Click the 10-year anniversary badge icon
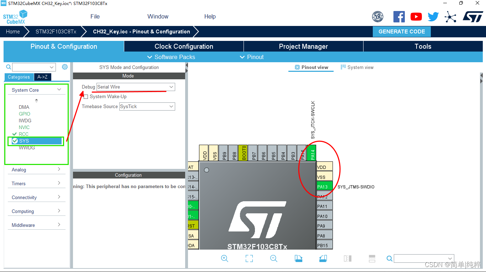 [x=377, y=17]
